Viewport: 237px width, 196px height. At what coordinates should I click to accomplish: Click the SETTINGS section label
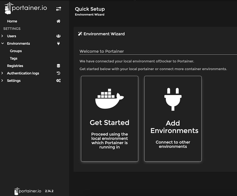pos(12,29)
